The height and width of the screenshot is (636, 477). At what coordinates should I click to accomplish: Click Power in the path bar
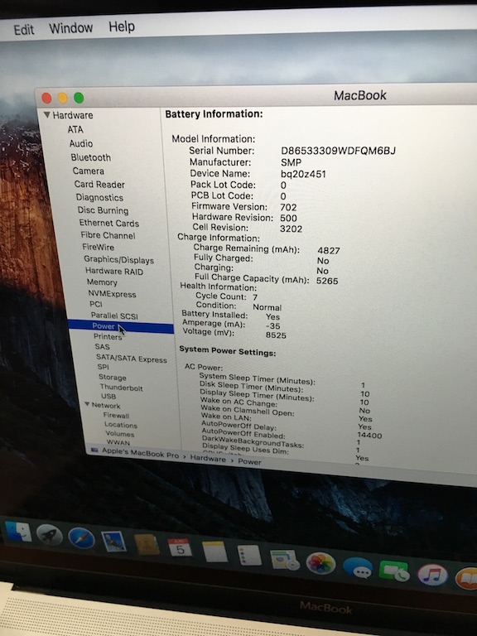[x=249, y=461]
